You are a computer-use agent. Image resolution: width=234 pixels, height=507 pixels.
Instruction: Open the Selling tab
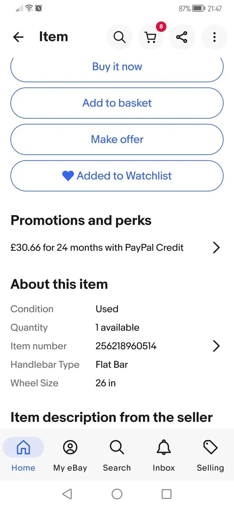point(210,455)
